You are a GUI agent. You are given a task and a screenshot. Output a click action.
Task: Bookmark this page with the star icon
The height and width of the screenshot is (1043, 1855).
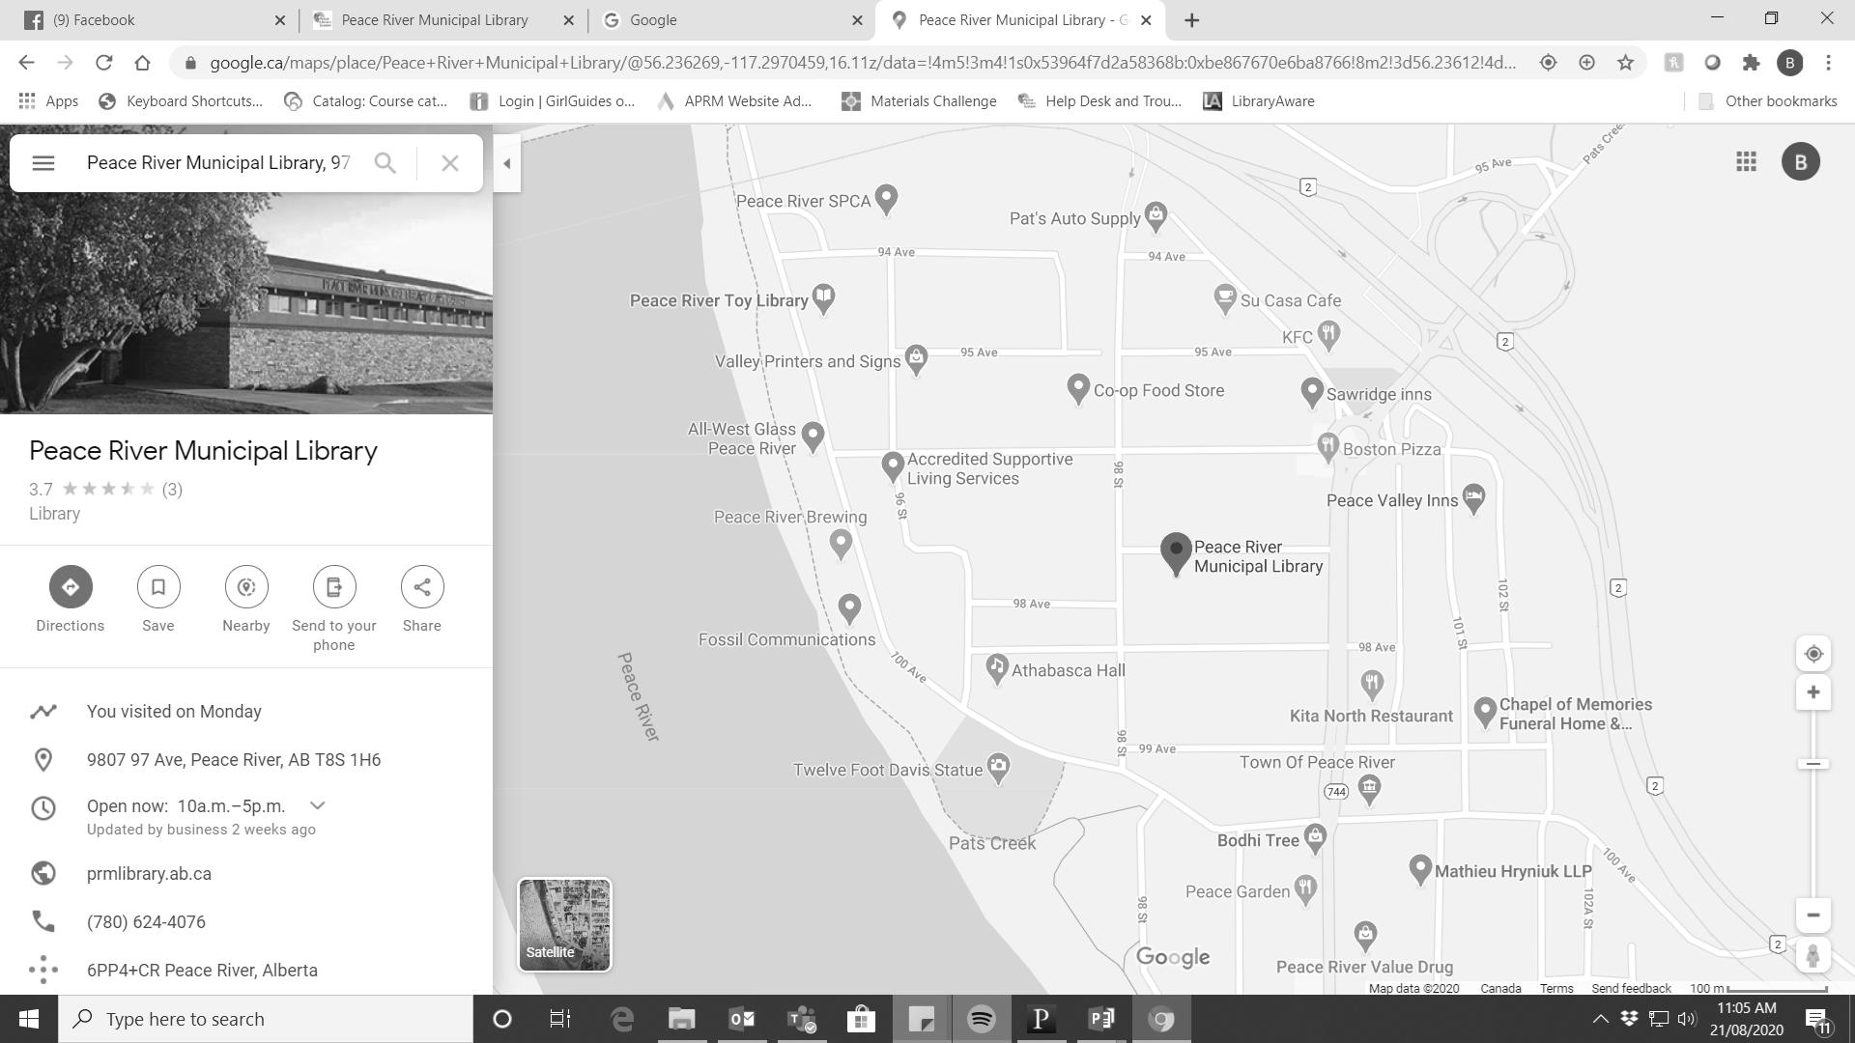[x=1626, y=63]
